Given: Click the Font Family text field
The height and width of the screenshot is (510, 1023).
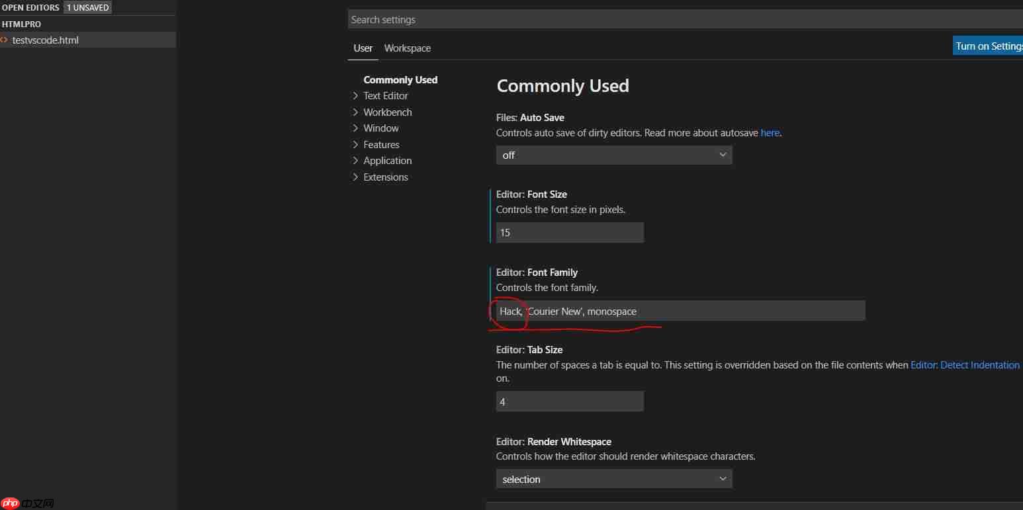Looking at the screenshot, I should coord(680,311).
